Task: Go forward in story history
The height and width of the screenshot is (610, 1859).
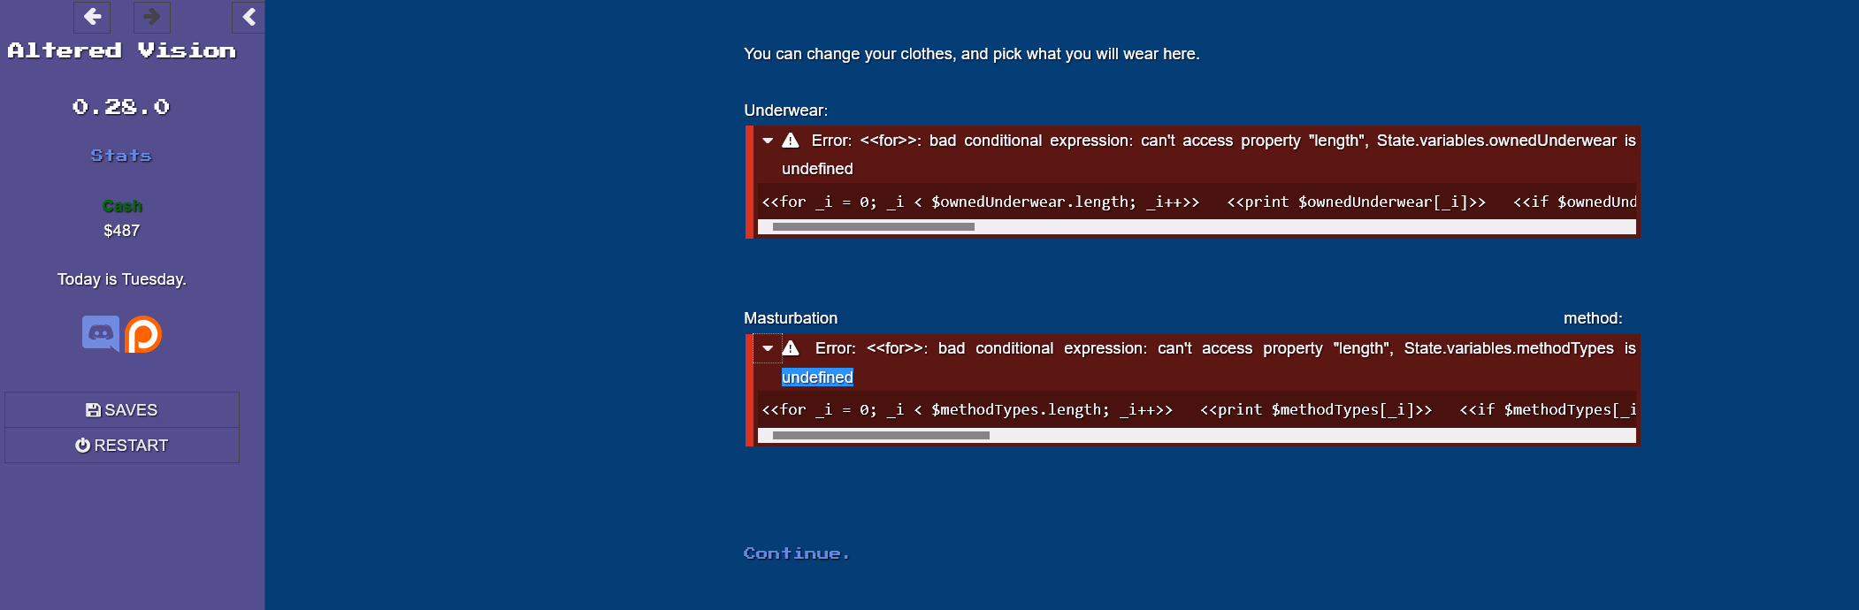Action: point(151,17)
